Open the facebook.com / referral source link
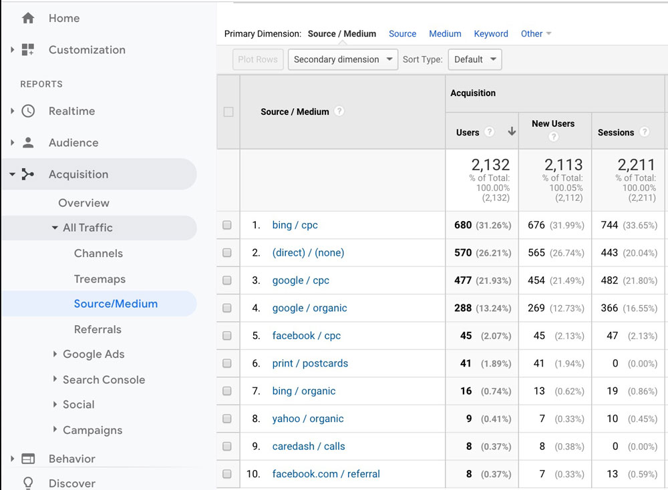 click(326, 474)
